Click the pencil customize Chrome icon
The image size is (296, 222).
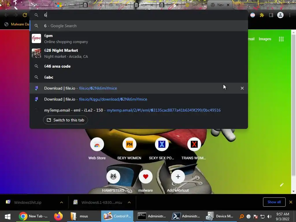[x=282, y=185]
